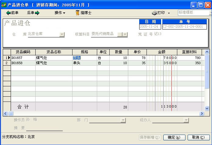The height and width of the screenshot is (145, 212).
Task: Click the 确定 confirm button
Action: click(x=174, y=137)
